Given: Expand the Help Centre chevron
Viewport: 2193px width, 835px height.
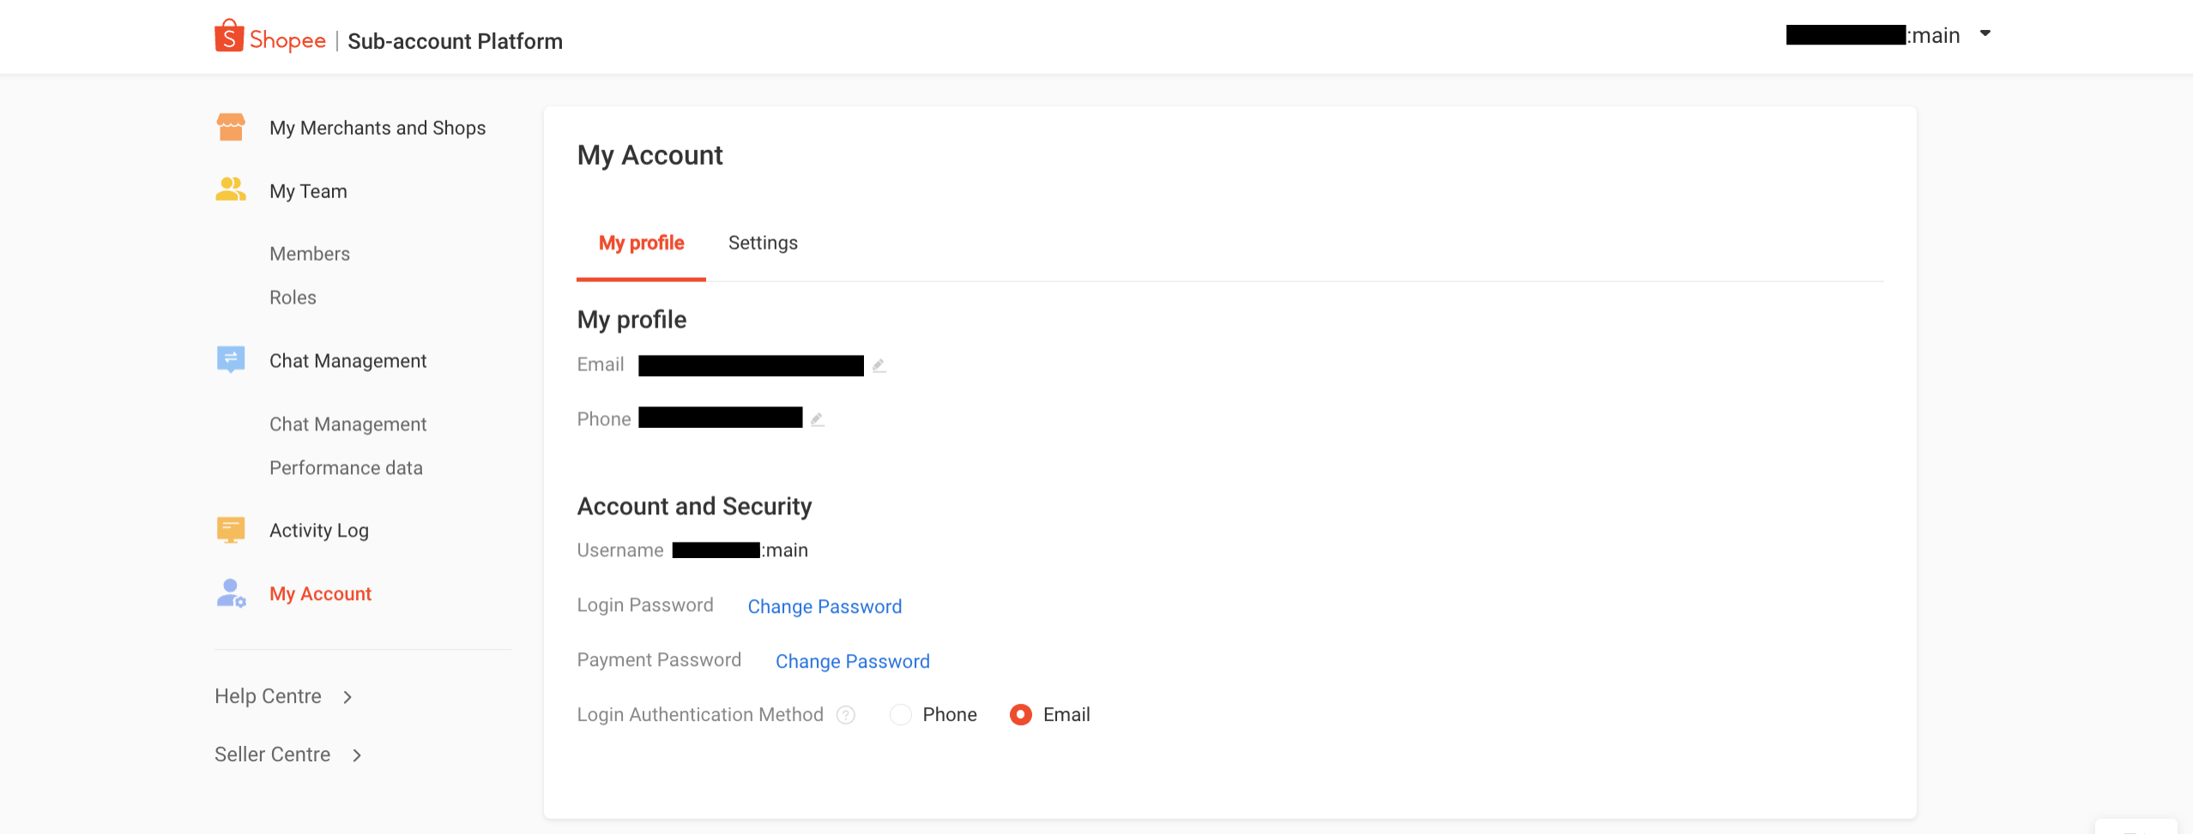Looking at the screenshot, I should 347,697.
